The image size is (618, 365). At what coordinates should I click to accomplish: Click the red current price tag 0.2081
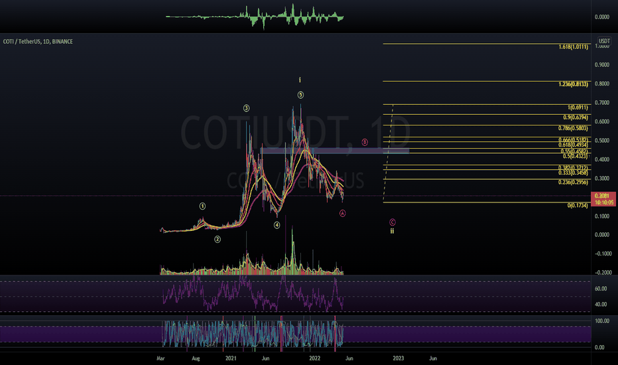(x=604, y=199)
